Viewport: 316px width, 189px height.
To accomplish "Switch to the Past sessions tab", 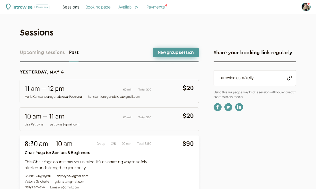I will tap(74, 52).
